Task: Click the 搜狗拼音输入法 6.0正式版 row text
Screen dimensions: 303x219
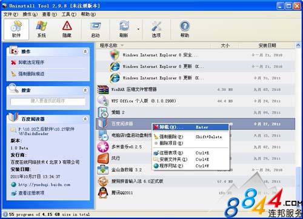Action: (x=138, y=181)
